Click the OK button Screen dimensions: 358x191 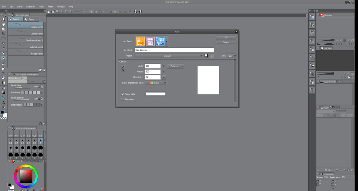[226, 37]
